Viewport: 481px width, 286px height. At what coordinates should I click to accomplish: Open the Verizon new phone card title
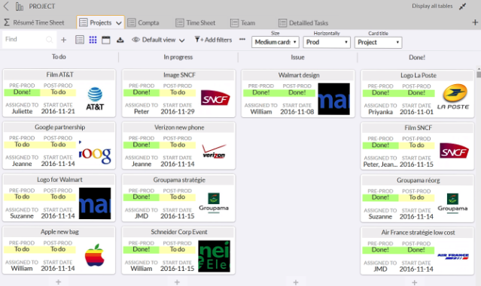(x=179, y=128)
